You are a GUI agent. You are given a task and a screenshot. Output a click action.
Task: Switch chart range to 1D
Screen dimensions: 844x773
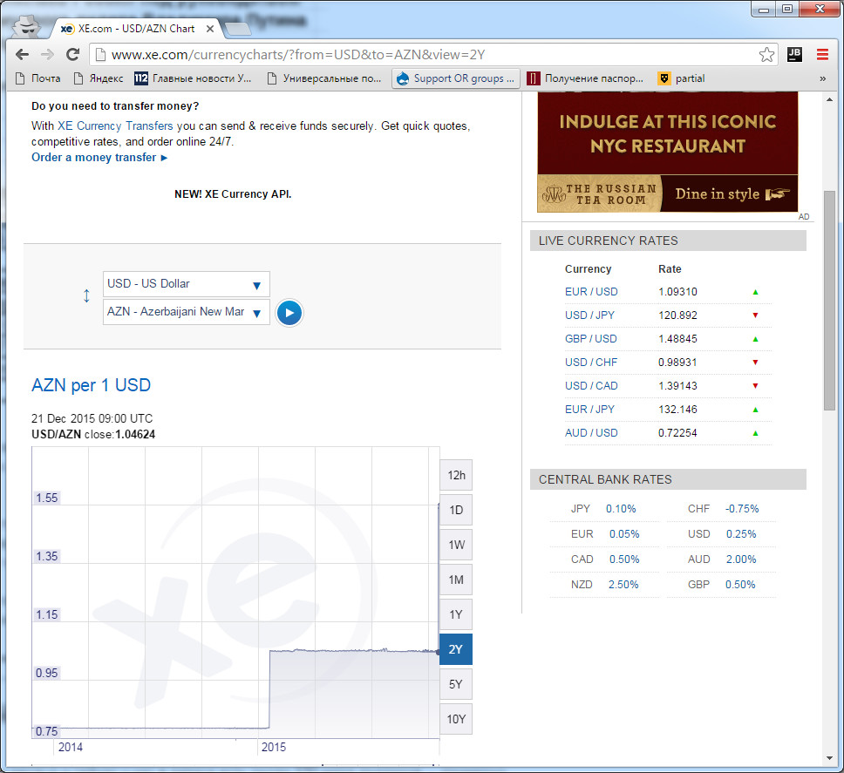coord(456,510)
